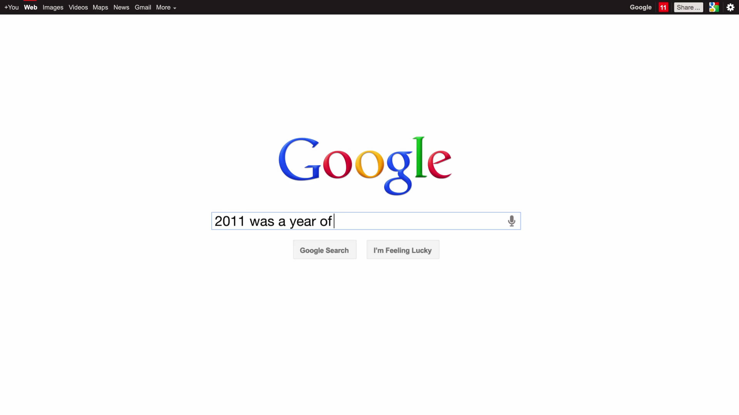Viewport: 739px width, 415px height.
Task: Click the Google Search button
Action: click(324, 250)
